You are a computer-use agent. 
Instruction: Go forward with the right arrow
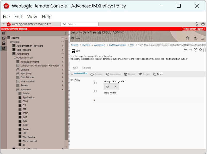[191, 50]
